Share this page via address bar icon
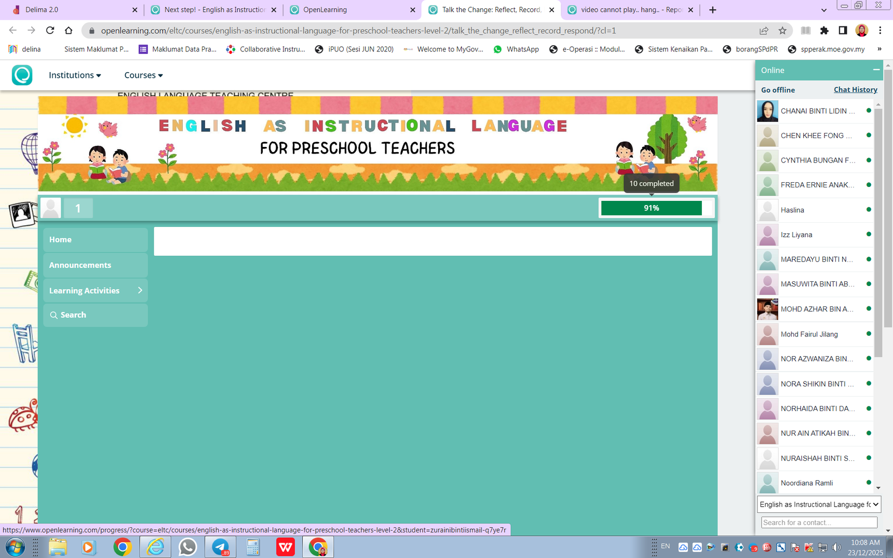This screenshot has width=893, height=558. pyautogui.click(x=764, y=31)
